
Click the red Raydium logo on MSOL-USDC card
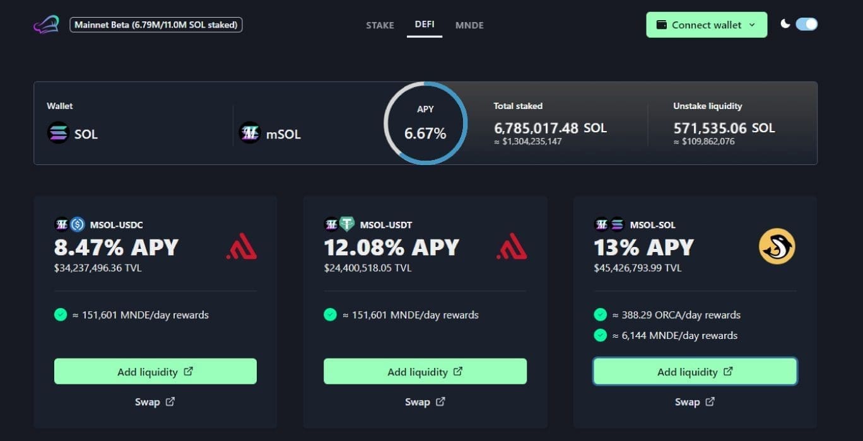point(242,246)
